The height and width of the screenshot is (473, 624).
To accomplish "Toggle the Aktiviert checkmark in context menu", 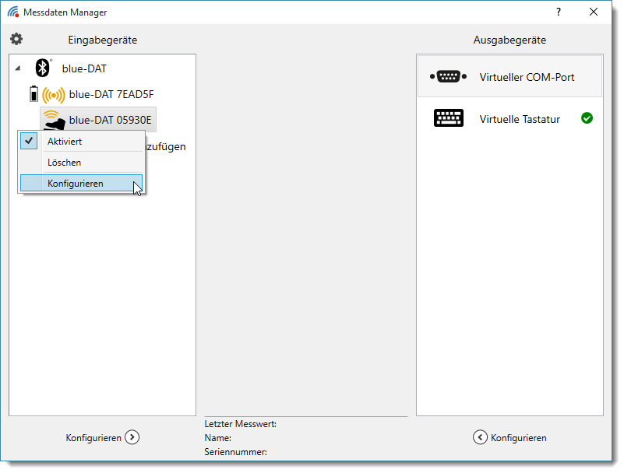I will tap(30, 141).
